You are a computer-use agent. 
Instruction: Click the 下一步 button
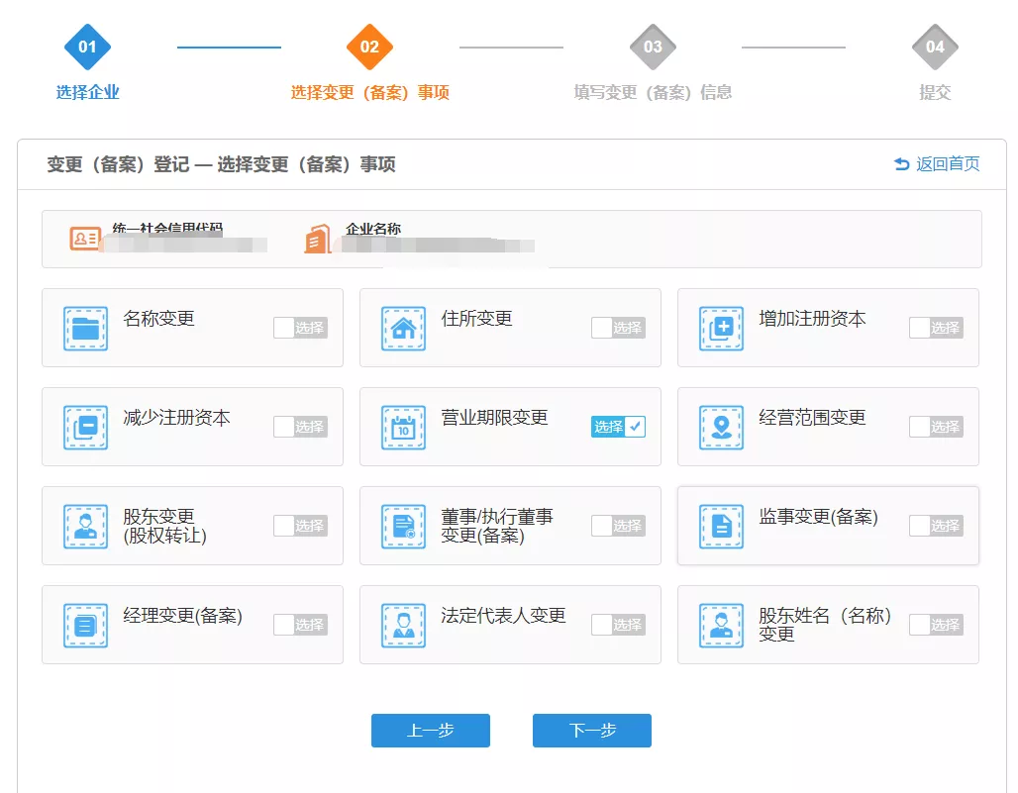click(x=591, y=731)
